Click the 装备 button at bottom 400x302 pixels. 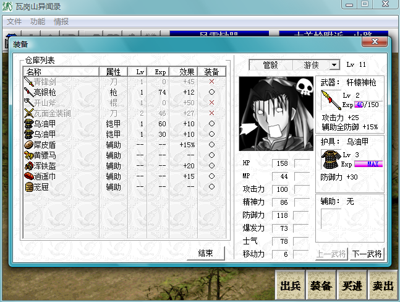[x=321, y=285]
